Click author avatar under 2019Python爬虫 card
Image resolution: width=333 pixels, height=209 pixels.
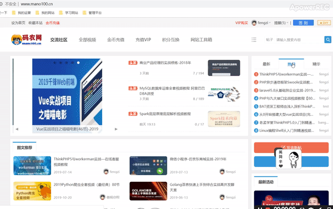coord(103,197)
